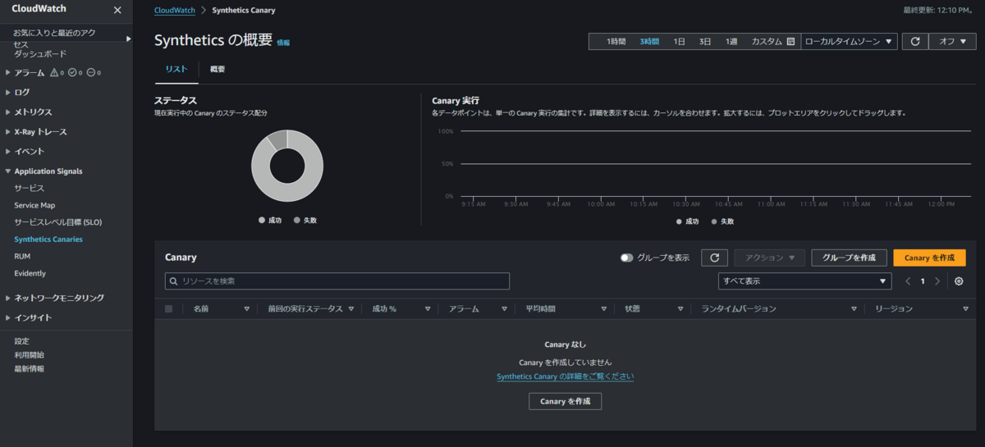The image size is (985, 447).
Task: Open the アクション dropdown button
Action: [770, 258]
